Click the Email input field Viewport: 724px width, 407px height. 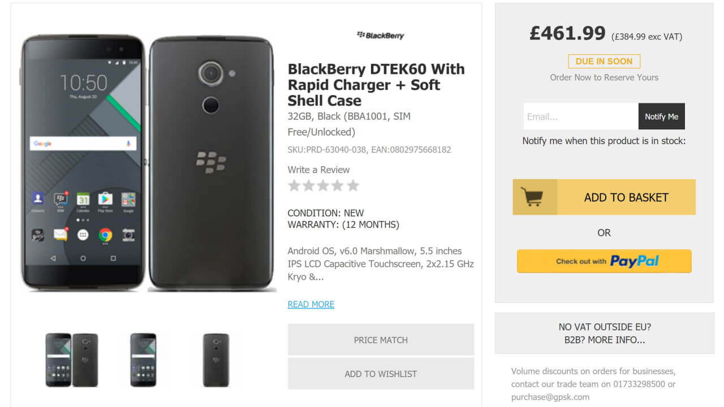pos(579,116)
